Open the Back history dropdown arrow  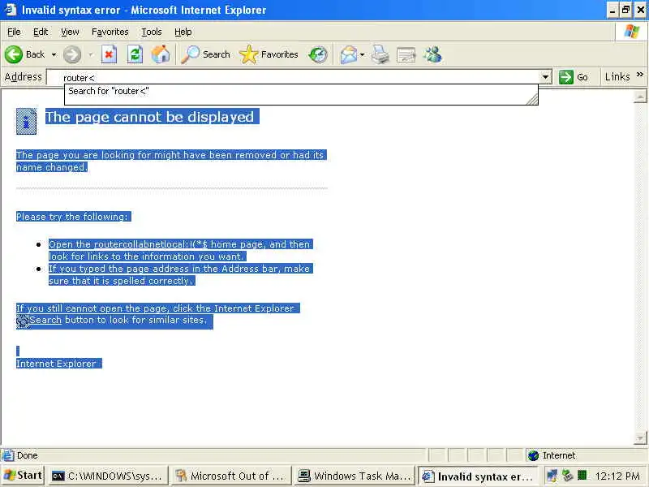pos(54,54)
